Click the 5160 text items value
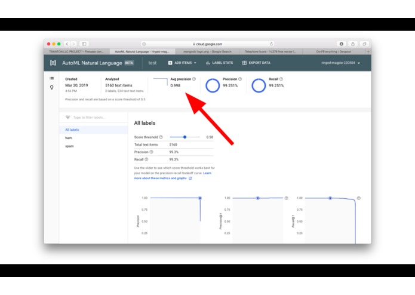Viewport: 415px width, 295px height. pos(119,85)
